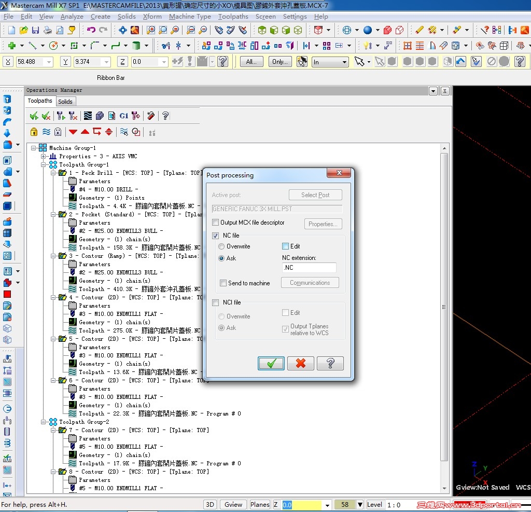Click the Communications button
This screenshot has height=512, width=531.
point(310,283)
